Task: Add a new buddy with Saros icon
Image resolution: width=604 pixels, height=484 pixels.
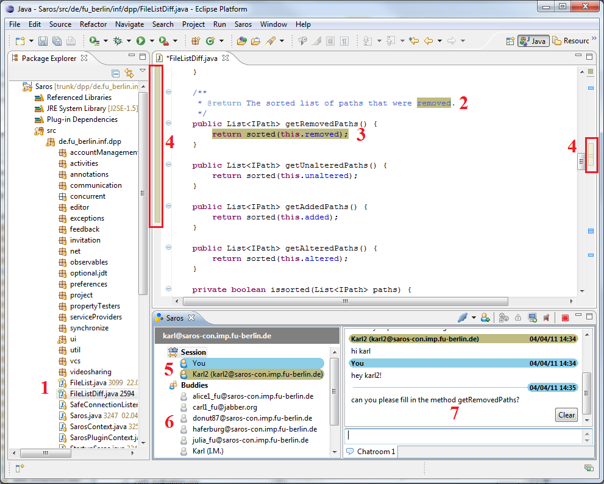Action: click(485, 318)
